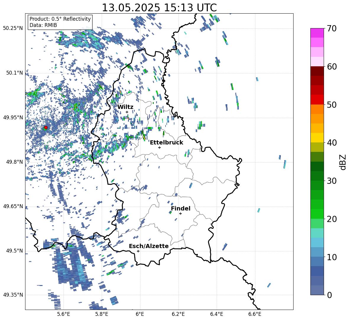Click the magenta swatch below the 70 tick
This screenshot has height=320, width=350.
[x=317, y=33]
